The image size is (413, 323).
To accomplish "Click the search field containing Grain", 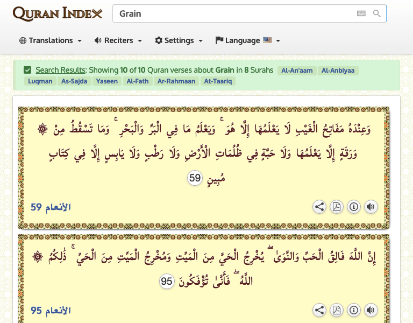I will (x=234, y=14).
